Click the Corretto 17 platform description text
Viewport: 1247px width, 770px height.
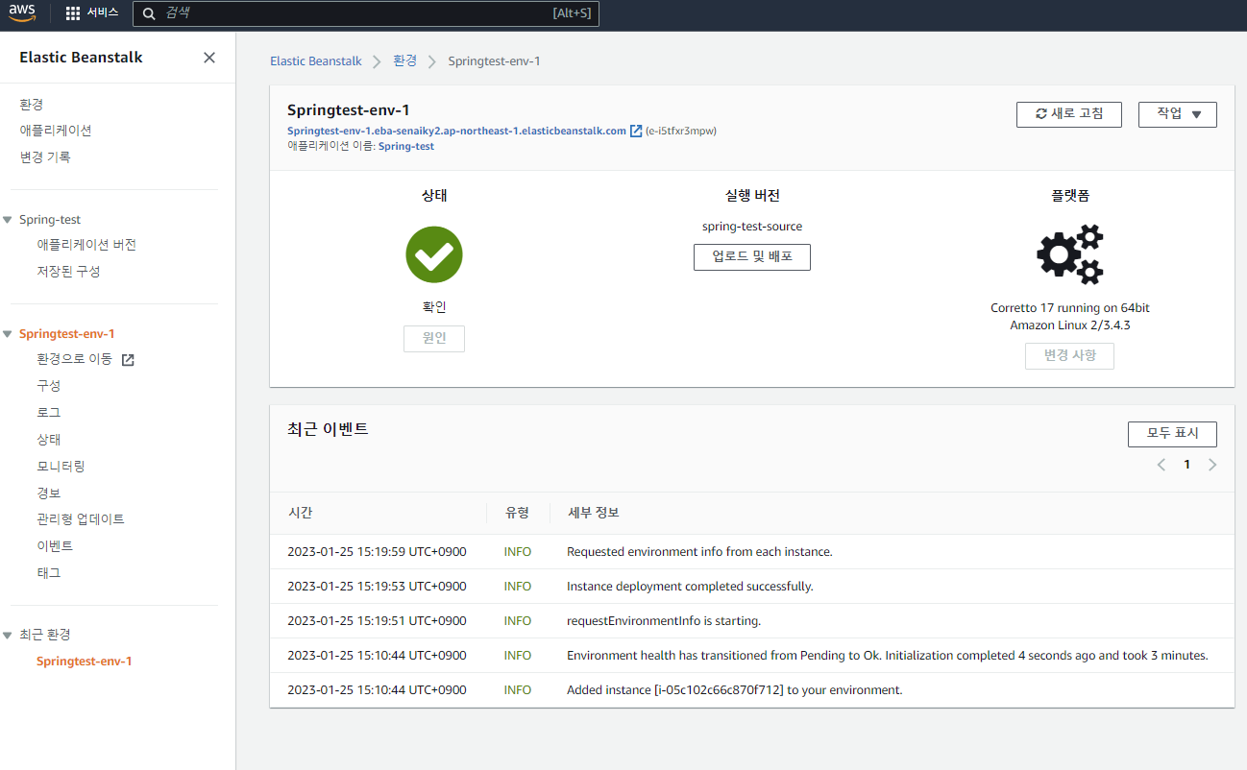[1069, 317]
